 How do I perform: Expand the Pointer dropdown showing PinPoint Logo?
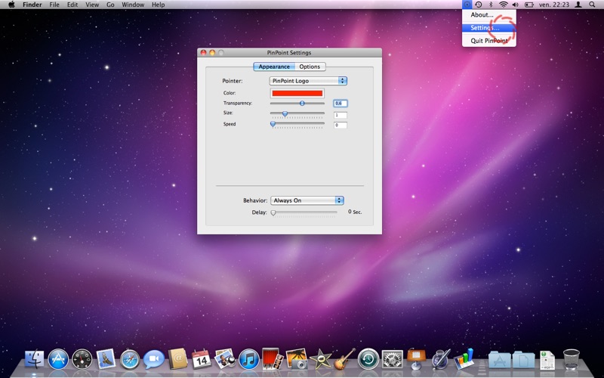tap(308, 81)
